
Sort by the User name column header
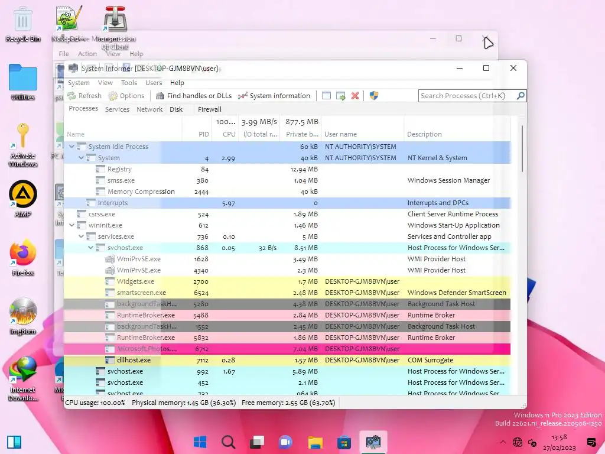pos(363,134)
